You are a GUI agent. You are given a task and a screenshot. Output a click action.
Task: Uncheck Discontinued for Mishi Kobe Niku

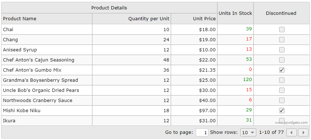point(282,110)
